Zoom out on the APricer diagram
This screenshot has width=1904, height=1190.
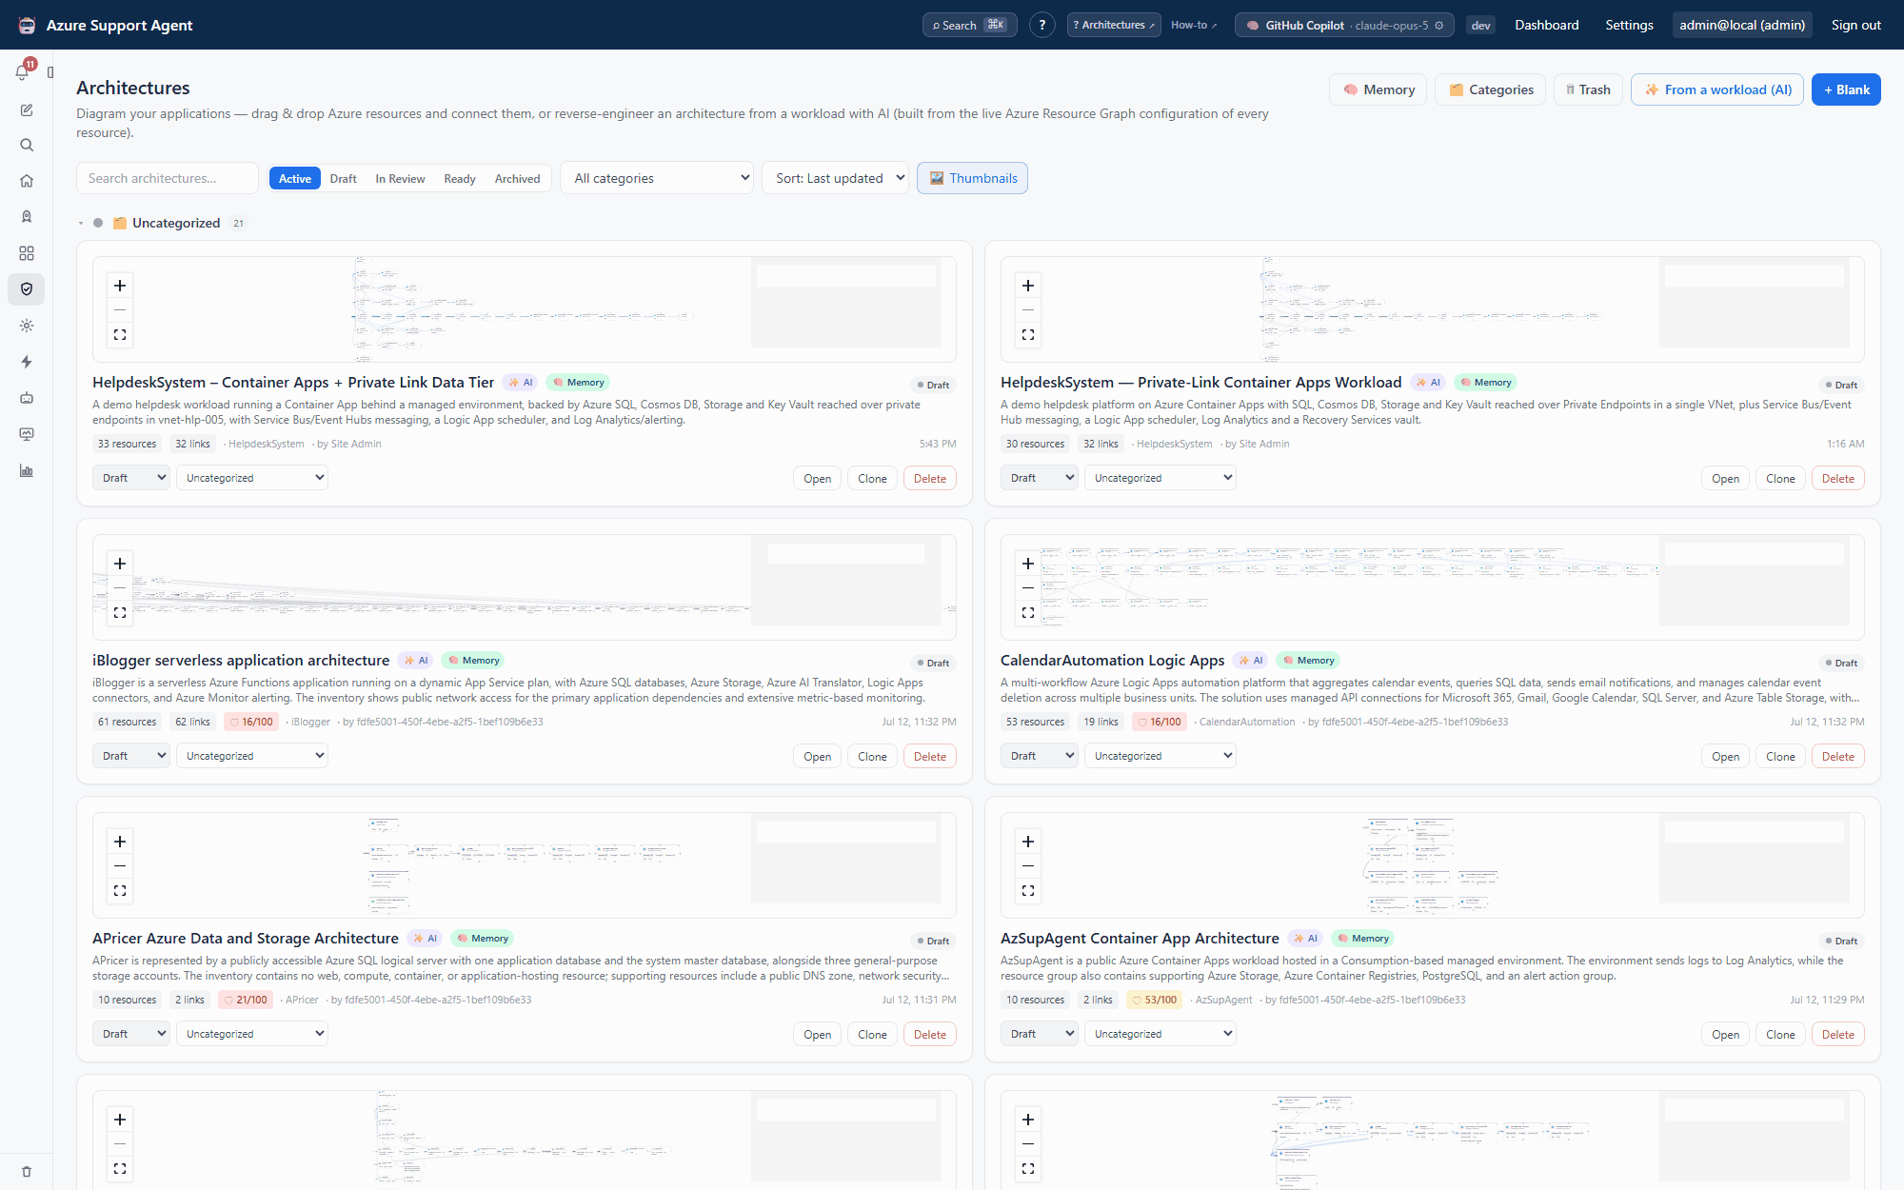coord(120,866)
